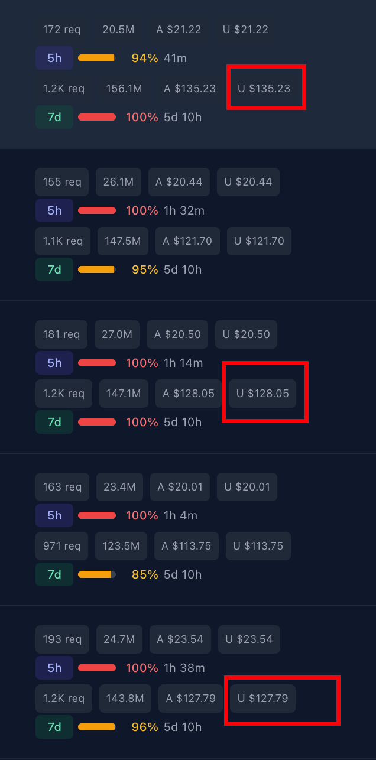Select the 181 req chip
Viewport: 376px width, 760px height.
pos(61,334)
